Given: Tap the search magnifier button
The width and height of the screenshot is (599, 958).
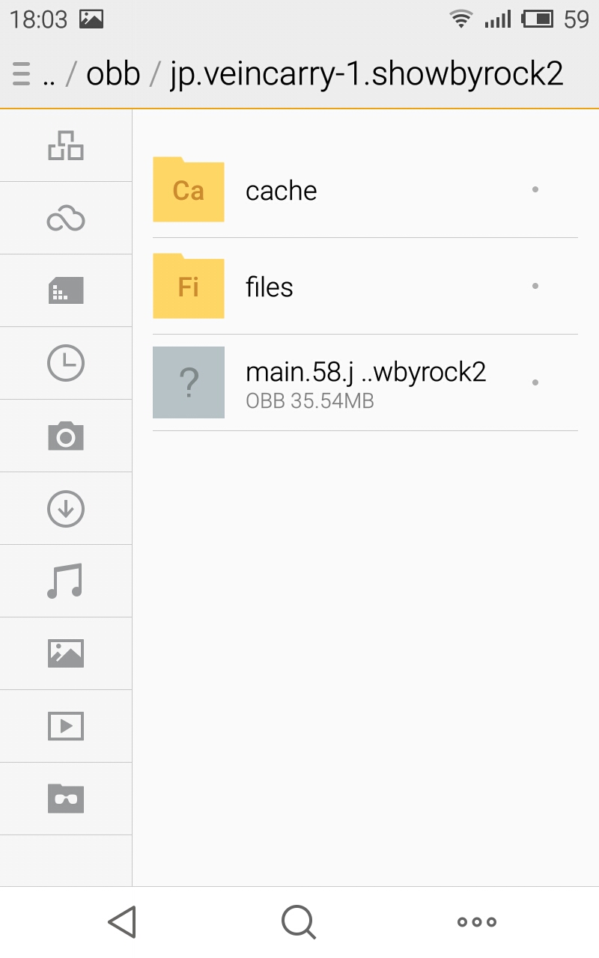Looking at the screenshot, I should click(x=299, y=922).
